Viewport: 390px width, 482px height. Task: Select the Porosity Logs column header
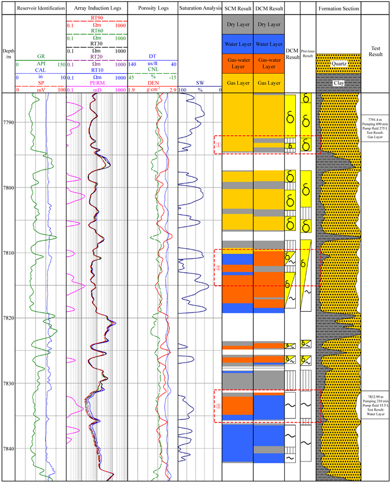click(153, 9)
